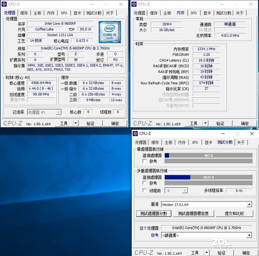Switch to the SPD tab in processor window
The width and height of the screenshot is (259, 256).
[64, 13]
